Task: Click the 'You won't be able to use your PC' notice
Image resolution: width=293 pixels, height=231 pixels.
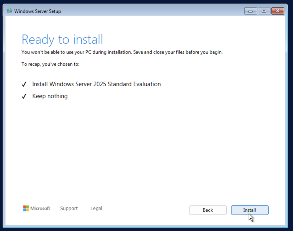Action: coord(122,52)
